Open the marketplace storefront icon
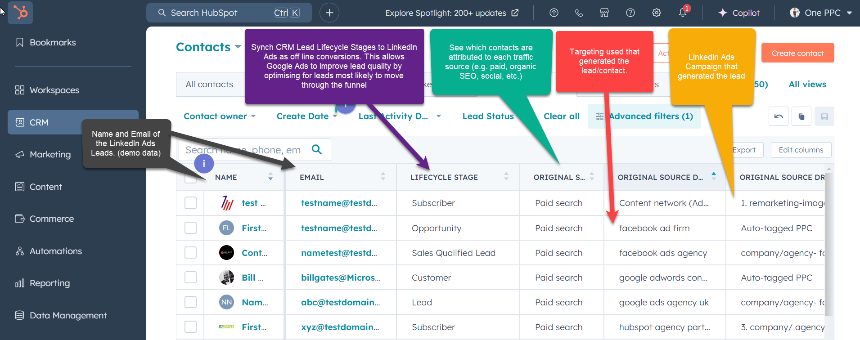 (604, 13)
